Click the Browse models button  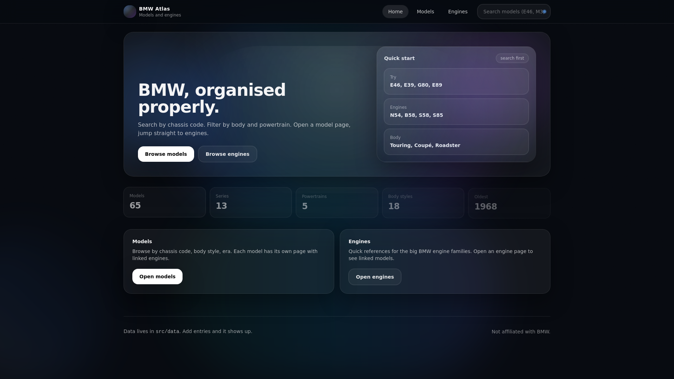pos(166,154)
